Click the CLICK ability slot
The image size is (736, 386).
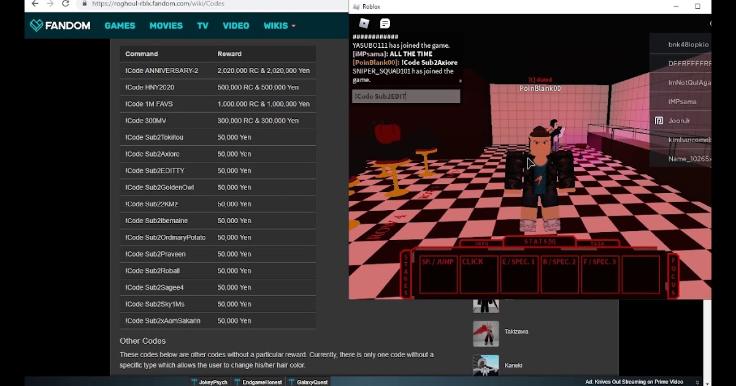click(478, 273)
